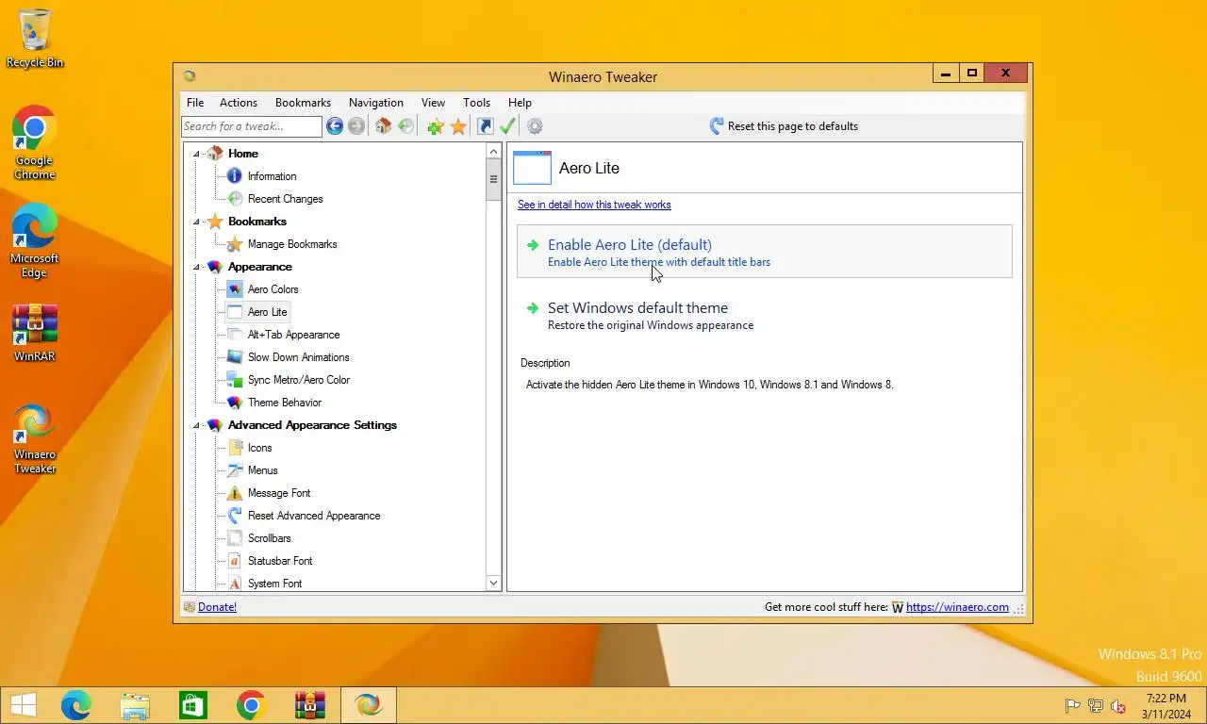This screenshot has width=1207, height=724.
Task: Open the https://winaero.com link
Action: [957, 607]
